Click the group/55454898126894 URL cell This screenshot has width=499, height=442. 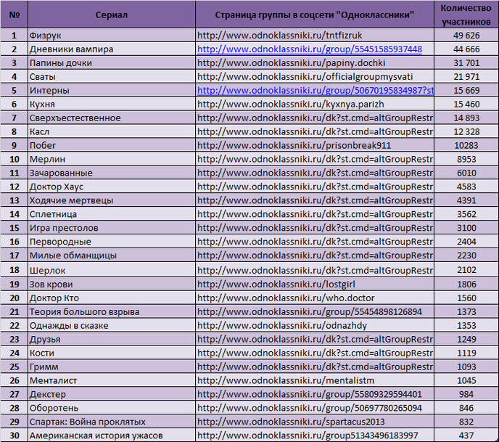point(315,311)
